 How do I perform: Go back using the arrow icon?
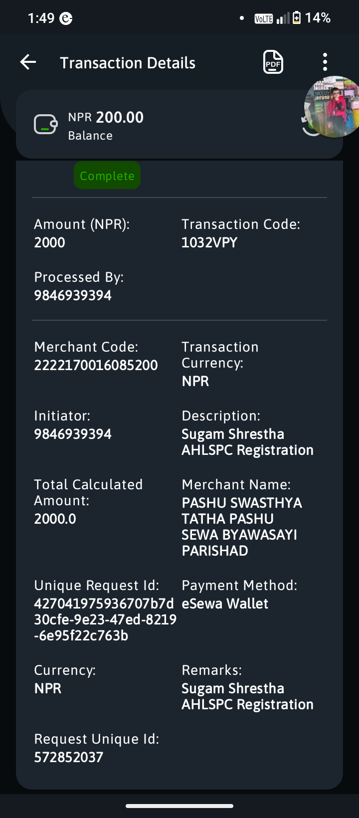[x=28, y=62]
